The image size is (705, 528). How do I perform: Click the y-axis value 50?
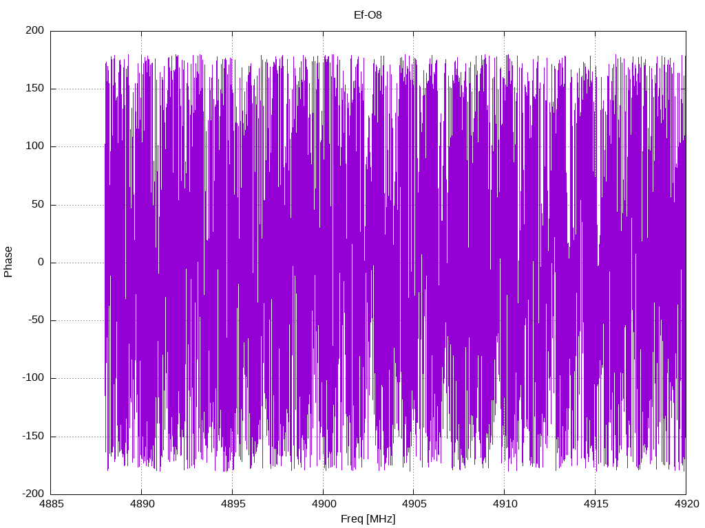[x=39, y=204]
